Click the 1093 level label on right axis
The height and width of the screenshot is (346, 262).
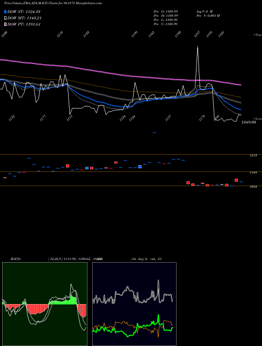click(x=253, y=187)
